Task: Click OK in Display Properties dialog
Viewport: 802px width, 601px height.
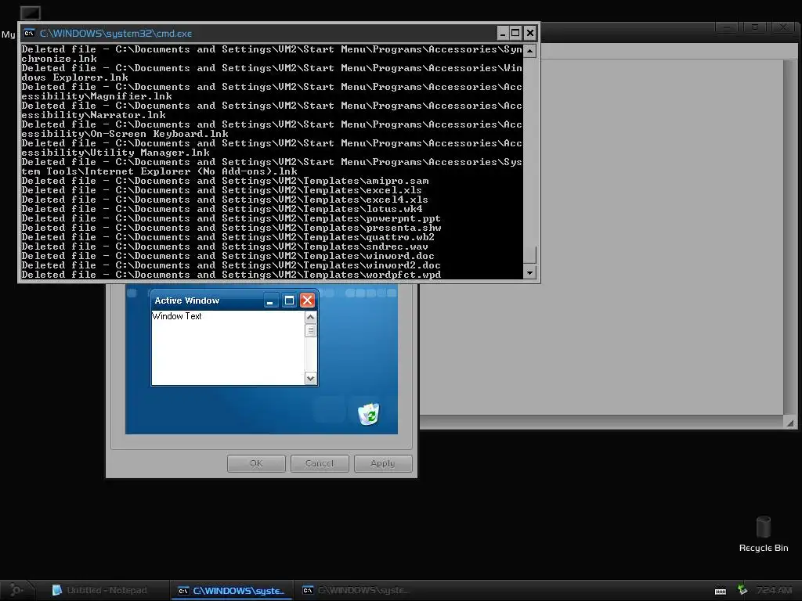Action: point(256,463)
